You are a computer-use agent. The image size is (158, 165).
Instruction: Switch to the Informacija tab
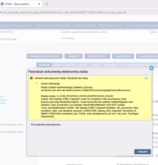[x=44, y=65]
